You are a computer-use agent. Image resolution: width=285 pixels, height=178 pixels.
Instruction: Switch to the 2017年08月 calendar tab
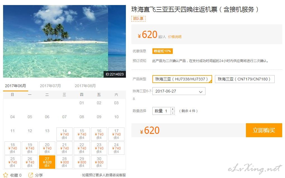pos(85,86)
